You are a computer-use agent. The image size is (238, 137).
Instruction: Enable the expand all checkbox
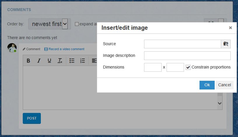pos(77,24)
